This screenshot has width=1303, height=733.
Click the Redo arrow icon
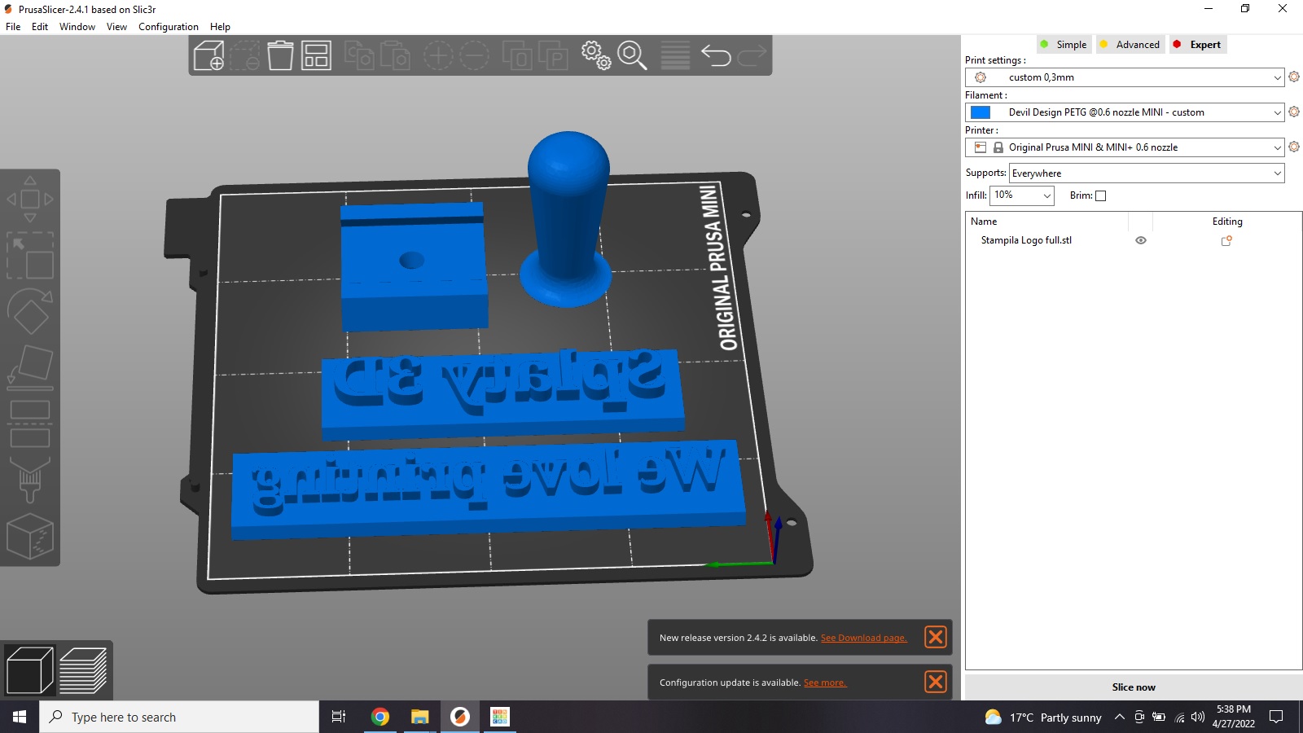(752, 55)
